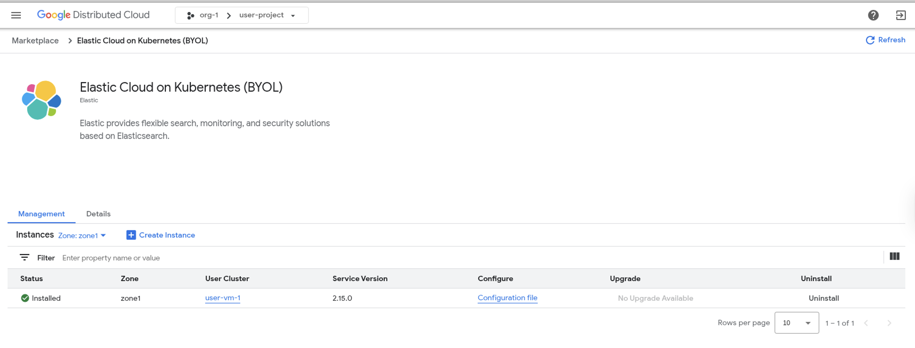
Task: Click the help question mark icon
Action: (x=873, y=15)
